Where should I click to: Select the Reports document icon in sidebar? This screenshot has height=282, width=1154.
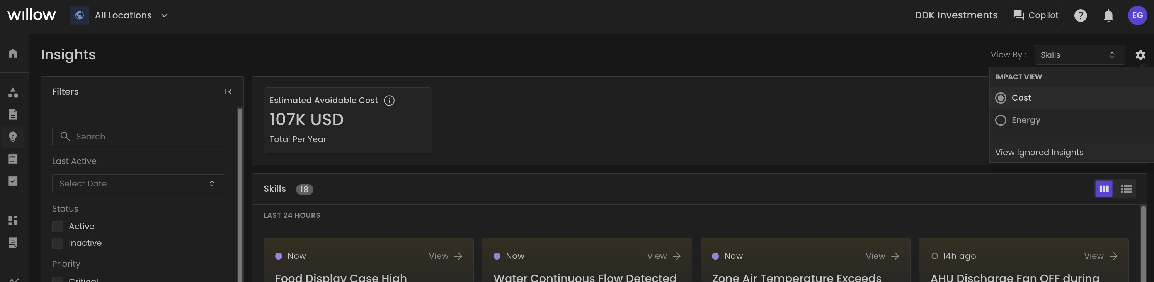click(13, 114)
